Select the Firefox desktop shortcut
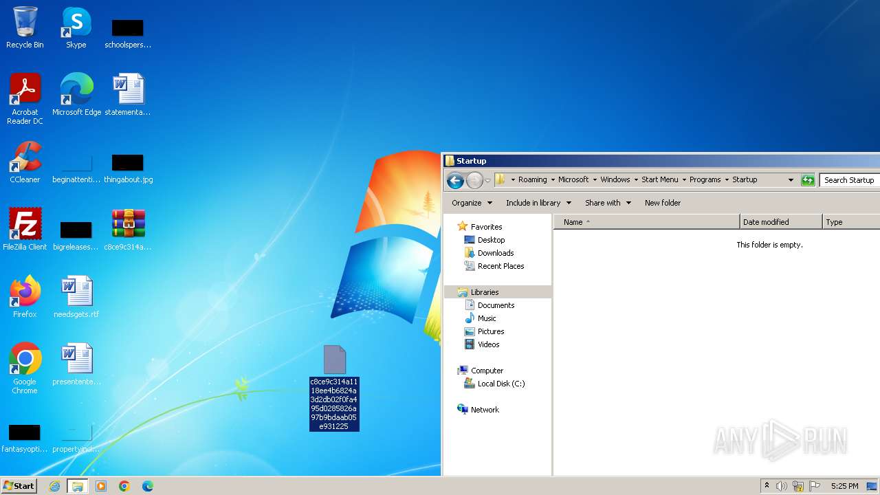The image size is (880, 495). (25, 297)
